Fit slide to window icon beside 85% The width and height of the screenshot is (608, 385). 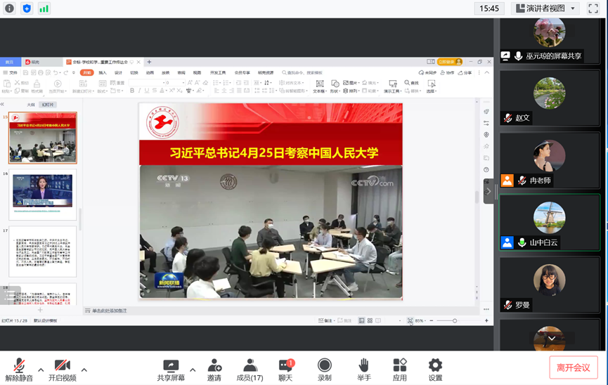[410, 320]
